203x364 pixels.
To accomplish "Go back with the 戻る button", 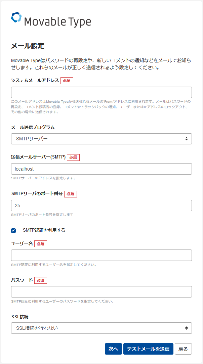I will [183, 349].
